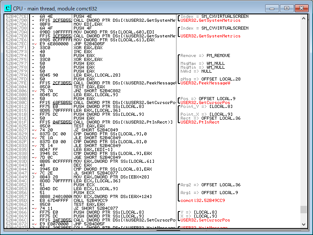Click MsgMax => WM_NULL comment
This screenshot has width=313, height=235.
tap(203, 64)
